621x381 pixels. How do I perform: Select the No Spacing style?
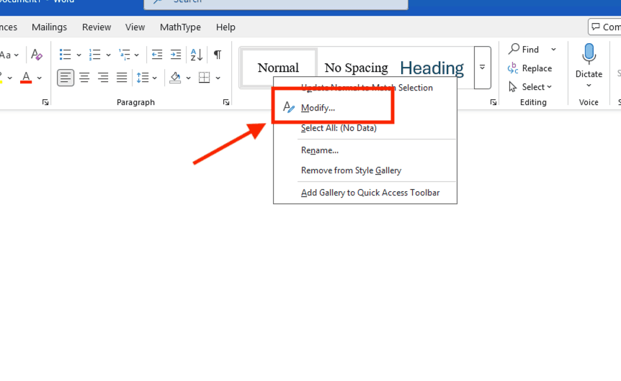tap(357, 68)
